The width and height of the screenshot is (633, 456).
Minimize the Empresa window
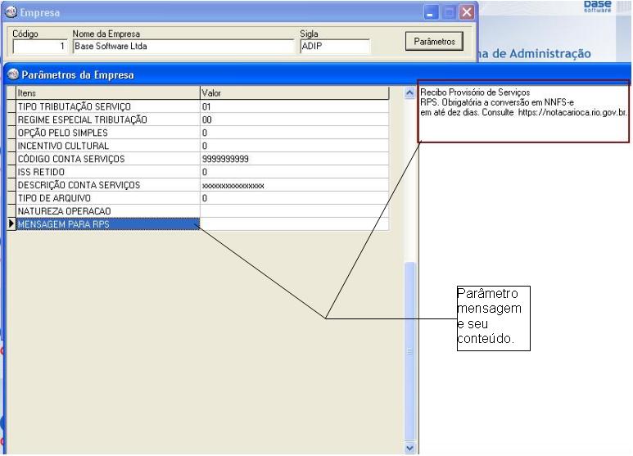pos(431,12)
